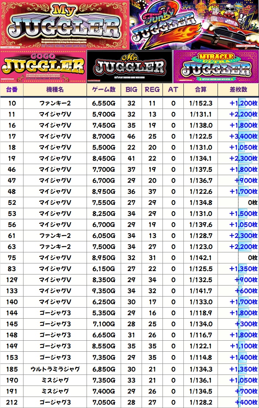Click 1/131.1 combined rate
259x408 pixels.
tap(201, 114)
